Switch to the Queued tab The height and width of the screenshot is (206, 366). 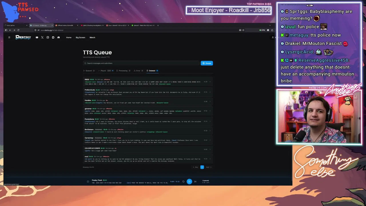(89, 71)
